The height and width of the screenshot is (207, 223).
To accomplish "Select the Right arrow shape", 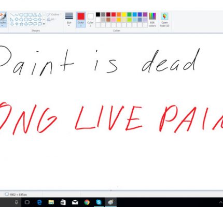I will (x=31, y=19).
